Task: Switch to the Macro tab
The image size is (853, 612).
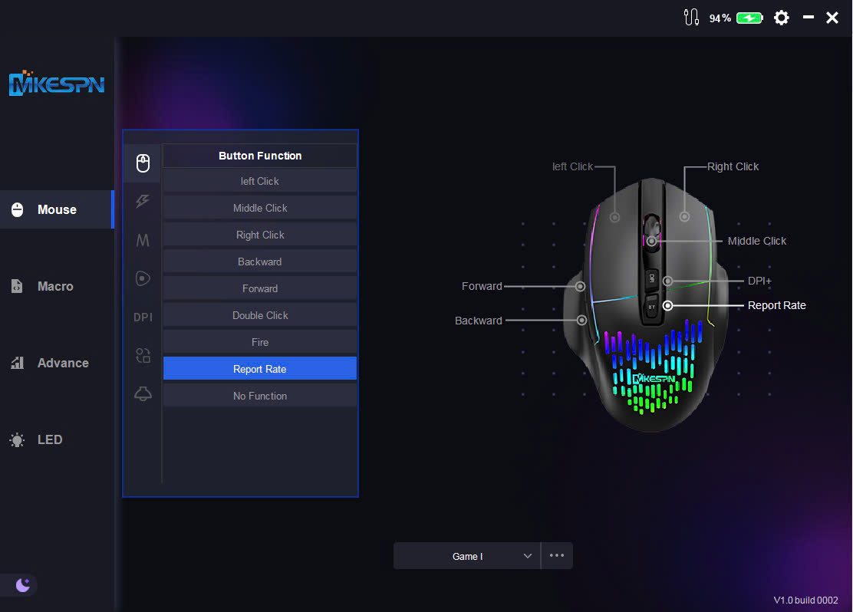Action: pos(57,286)
